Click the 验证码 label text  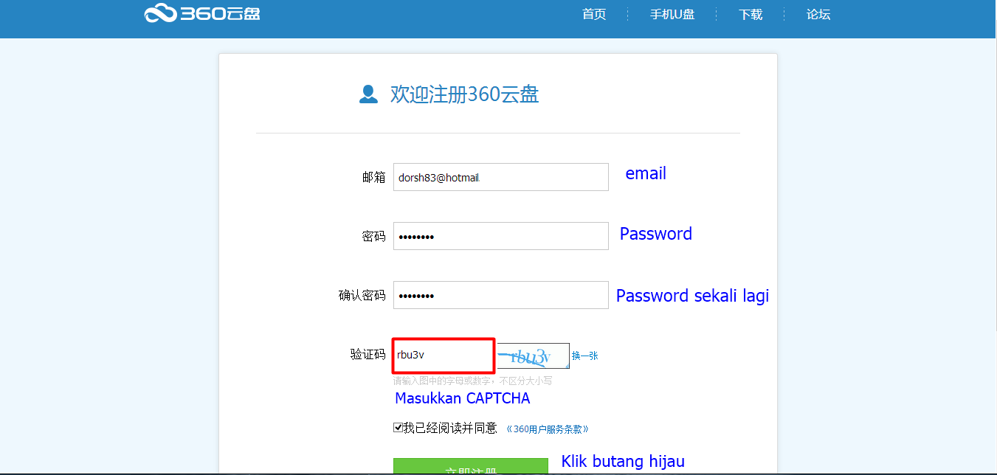pos(368,354)
